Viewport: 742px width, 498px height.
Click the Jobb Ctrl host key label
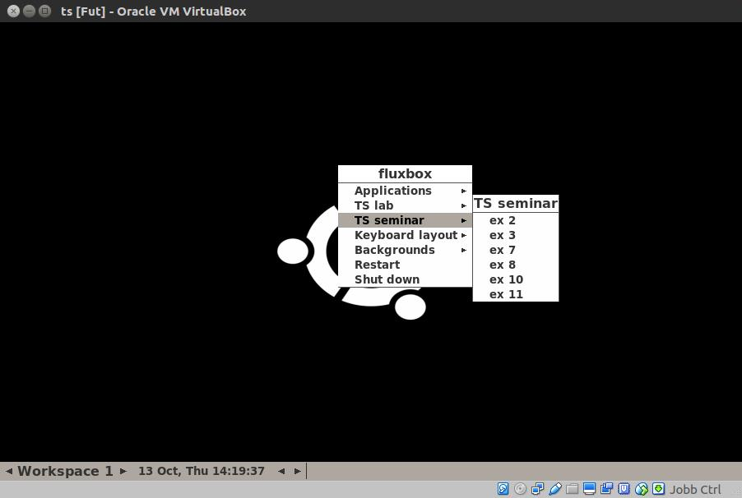pos(695,490)
